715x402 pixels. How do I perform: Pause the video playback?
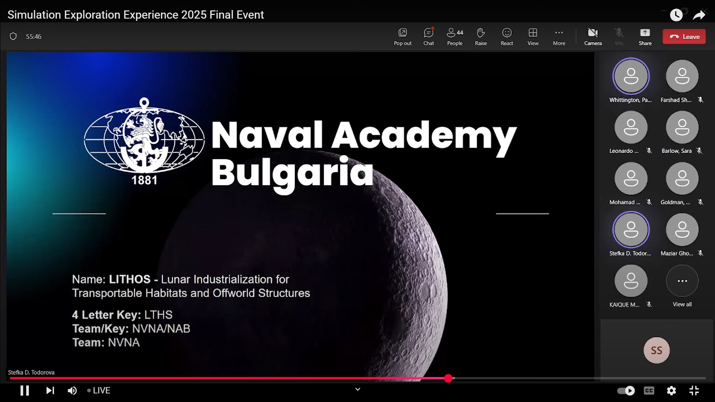(x=25, y=390)
